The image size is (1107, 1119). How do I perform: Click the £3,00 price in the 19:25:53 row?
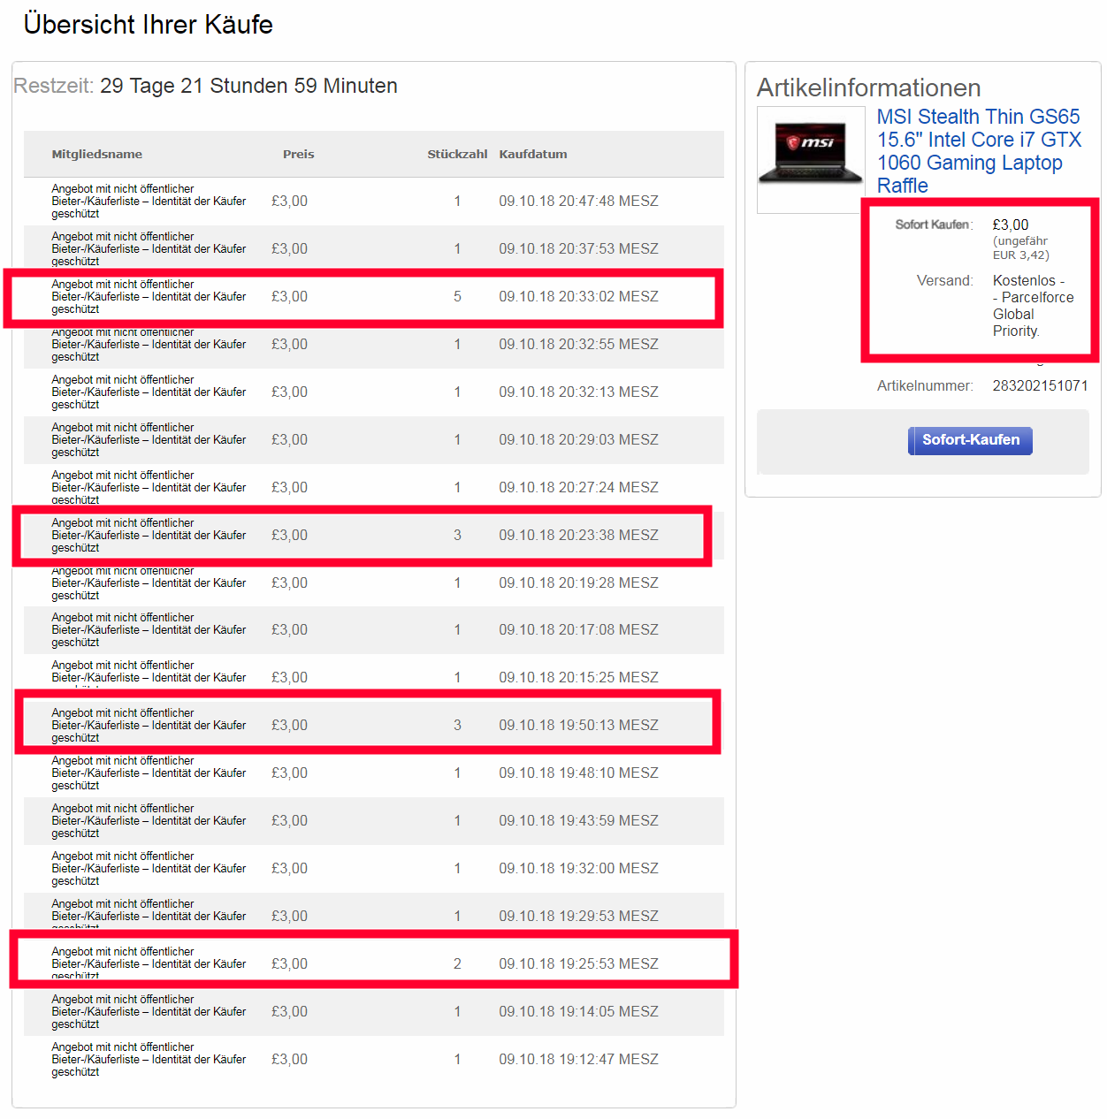point(289,963)
